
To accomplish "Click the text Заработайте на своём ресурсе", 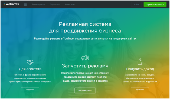I will pos(140,75).
